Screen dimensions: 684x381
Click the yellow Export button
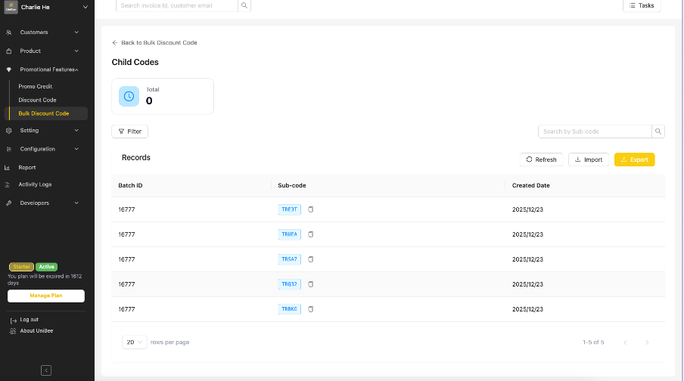[634, 160]
